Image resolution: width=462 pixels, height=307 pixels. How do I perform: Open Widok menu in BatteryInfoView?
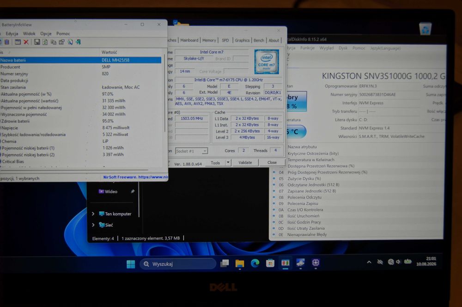point(29,34)
